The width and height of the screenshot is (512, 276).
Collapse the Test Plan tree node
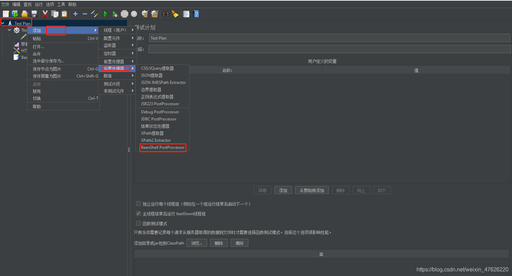coord(3,23)
